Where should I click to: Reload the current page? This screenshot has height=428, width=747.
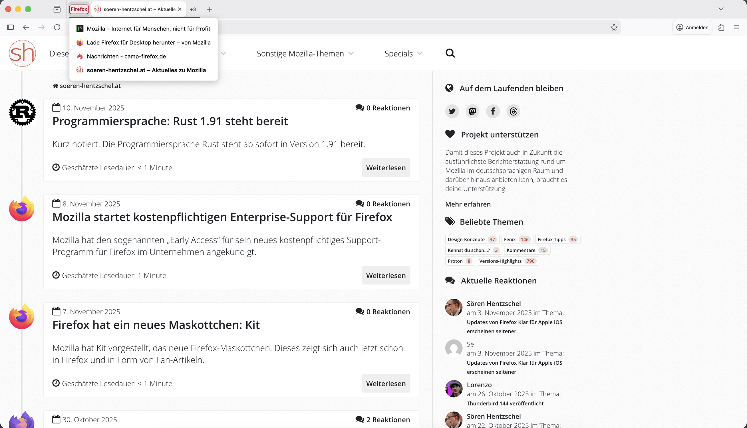click(x=57, y=27)
